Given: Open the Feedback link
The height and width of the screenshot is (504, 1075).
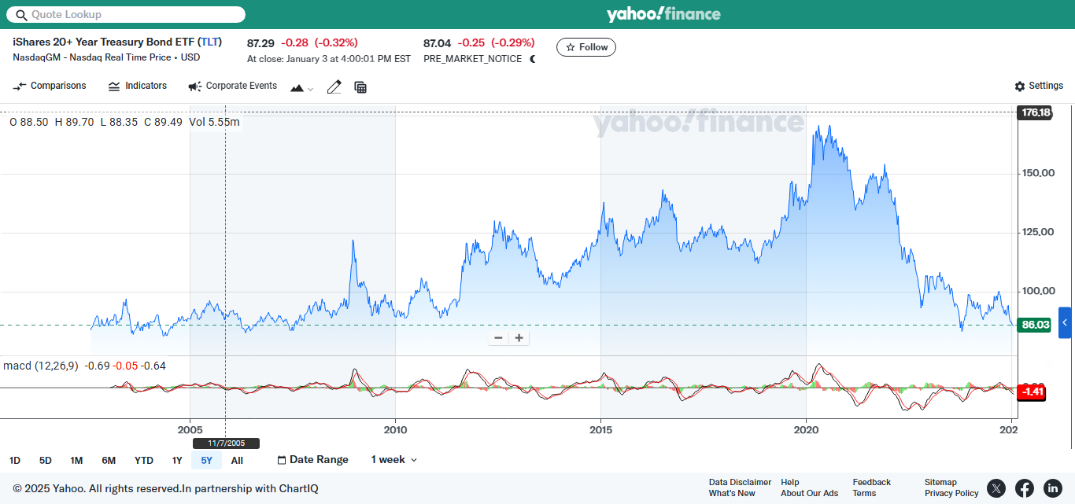Looking at the screenshot, I should coord(872,483).
